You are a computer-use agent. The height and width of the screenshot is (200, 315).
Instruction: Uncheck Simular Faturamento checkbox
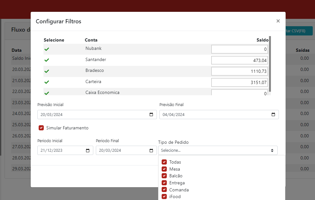pyautogui.click(x=41, y=128)
